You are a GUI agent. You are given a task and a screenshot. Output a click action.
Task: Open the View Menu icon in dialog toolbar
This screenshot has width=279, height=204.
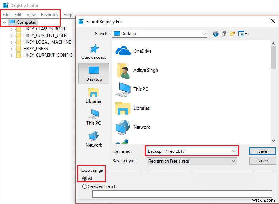(242, 34)
